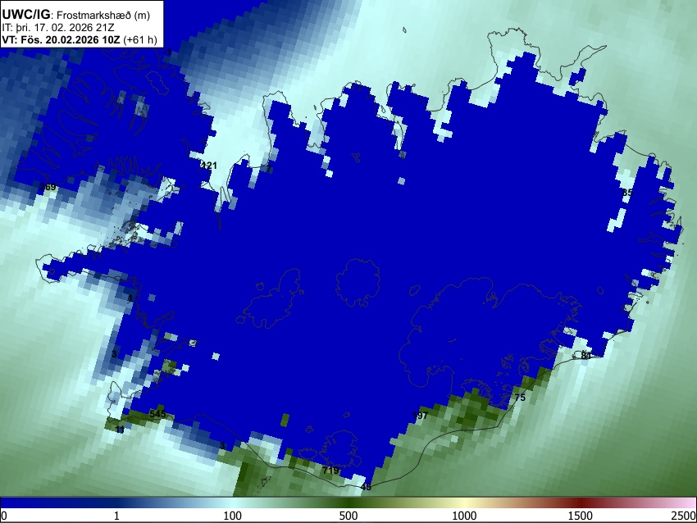Click the color scale label 1000
This screenshot has height=523, width=697.
(x=464, y=516)
